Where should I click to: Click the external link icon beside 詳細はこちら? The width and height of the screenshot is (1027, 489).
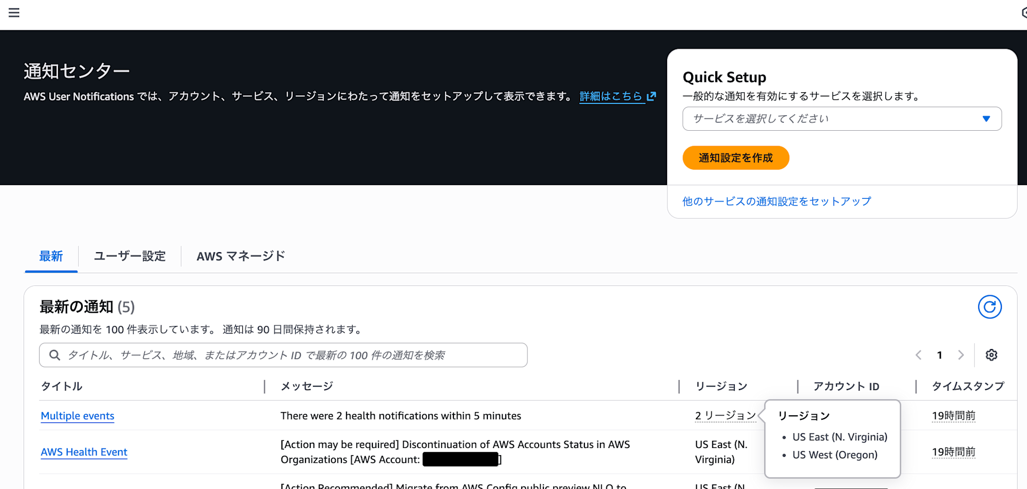[652, 96]
